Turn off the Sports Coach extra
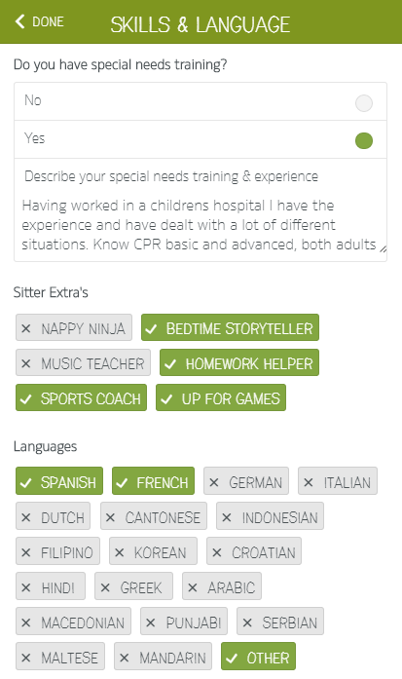The width and height of the screenshot is (402, 679). point(82,398)
